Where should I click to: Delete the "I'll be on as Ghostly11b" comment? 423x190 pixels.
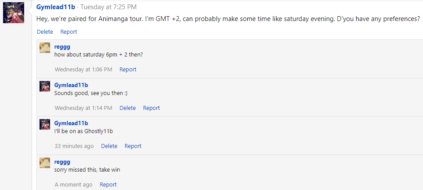(x=109, y=146)
